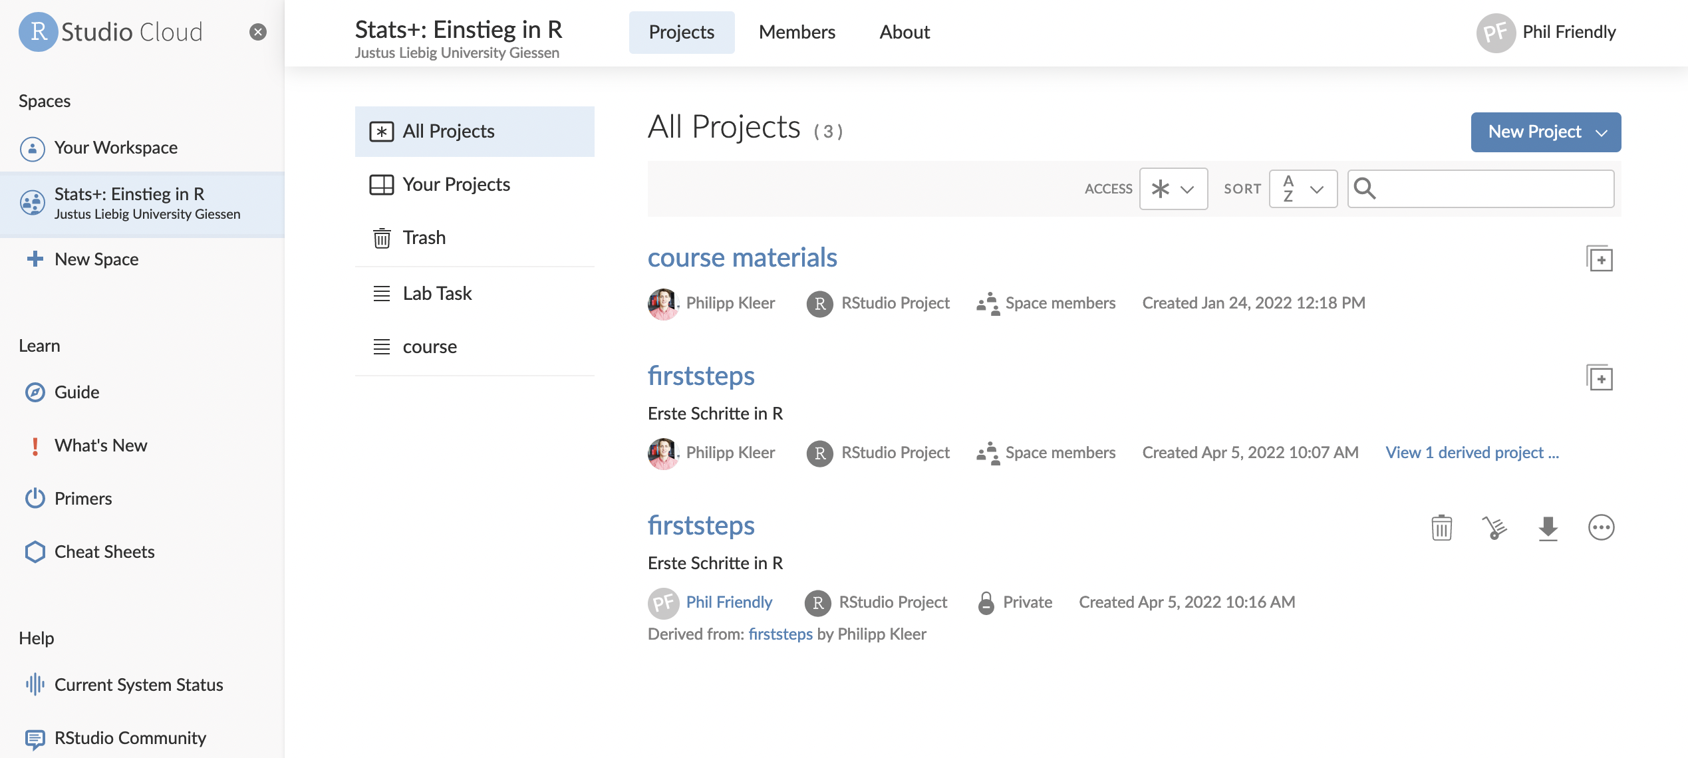Viewport: 1688px width, 758px height.
Task: Switch to the Projects tab
Action: pyautogui.click(x=682, y=32)
